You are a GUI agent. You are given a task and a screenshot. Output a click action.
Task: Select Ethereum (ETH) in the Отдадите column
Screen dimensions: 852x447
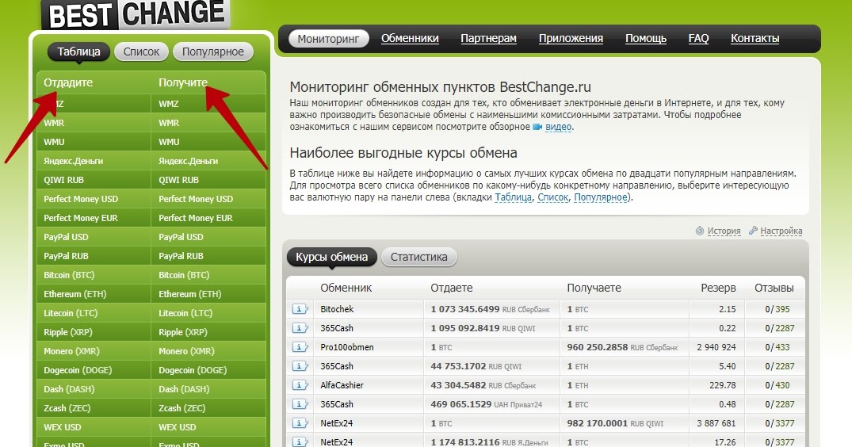(94, 294)
